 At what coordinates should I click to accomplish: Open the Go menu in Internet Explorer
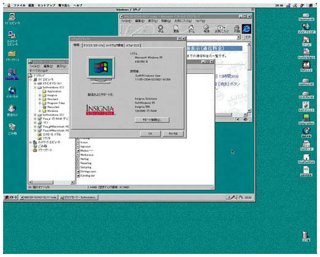(x=166, y=21)
